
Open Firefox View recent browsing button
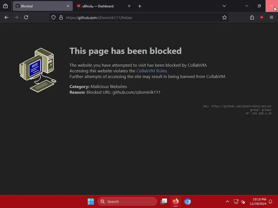pyautogui.click(x=5, y=6)
